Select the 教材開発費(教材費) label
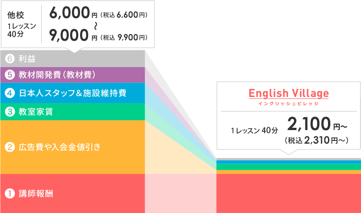Screen dimensions: 361x213 click(x=57, y=75)
